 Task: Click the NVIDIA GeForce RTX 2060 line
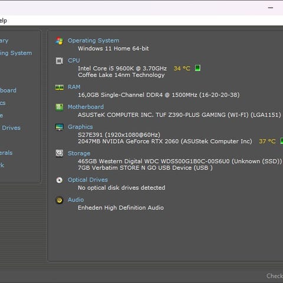point(165,141)
